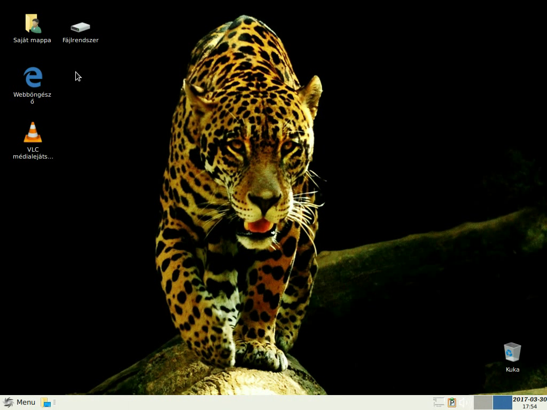Select the Saját mappa text label
The width and height of the screenshot is (547, 410).
pos(33,40)
